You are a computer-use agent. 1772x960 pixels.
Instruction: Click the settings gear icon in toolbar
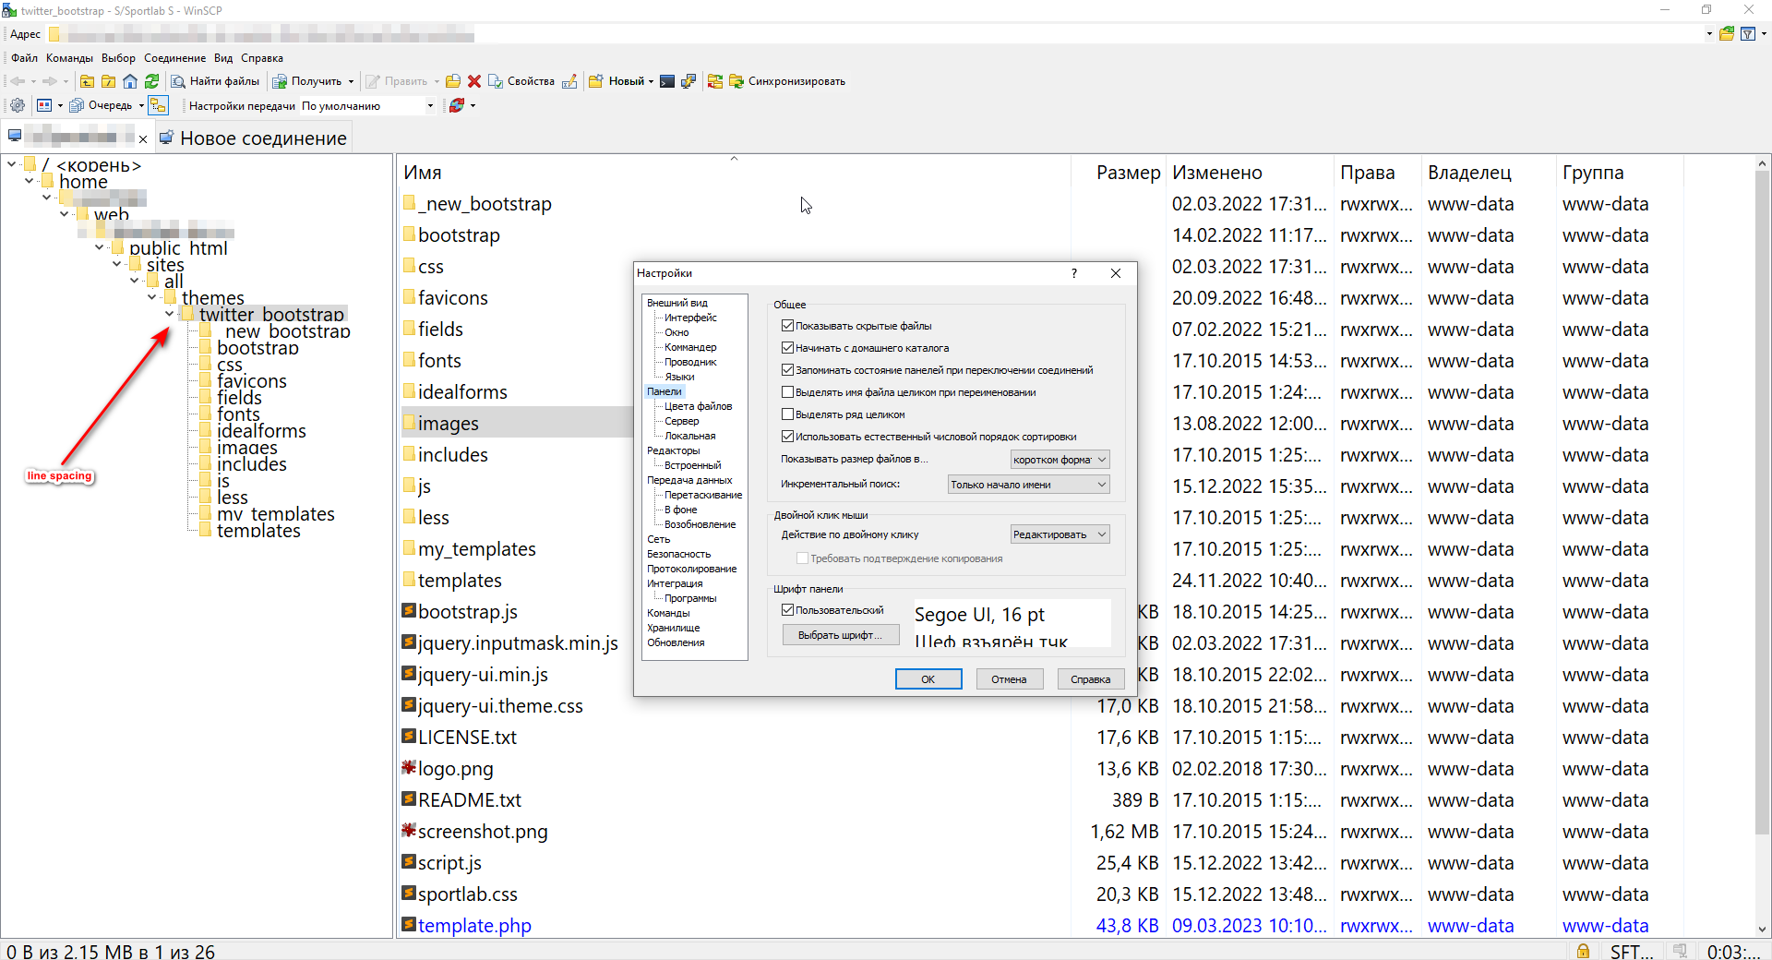coord(17,105)
